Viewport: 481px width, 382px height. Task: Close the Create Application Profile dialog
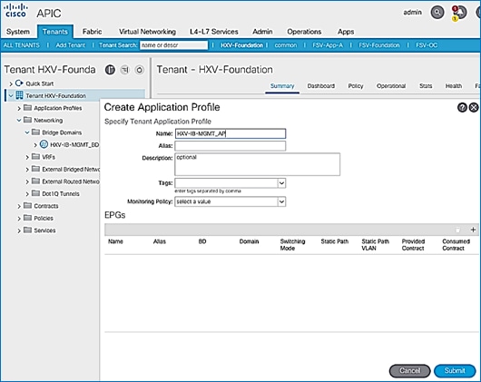[x=474, y=108]
